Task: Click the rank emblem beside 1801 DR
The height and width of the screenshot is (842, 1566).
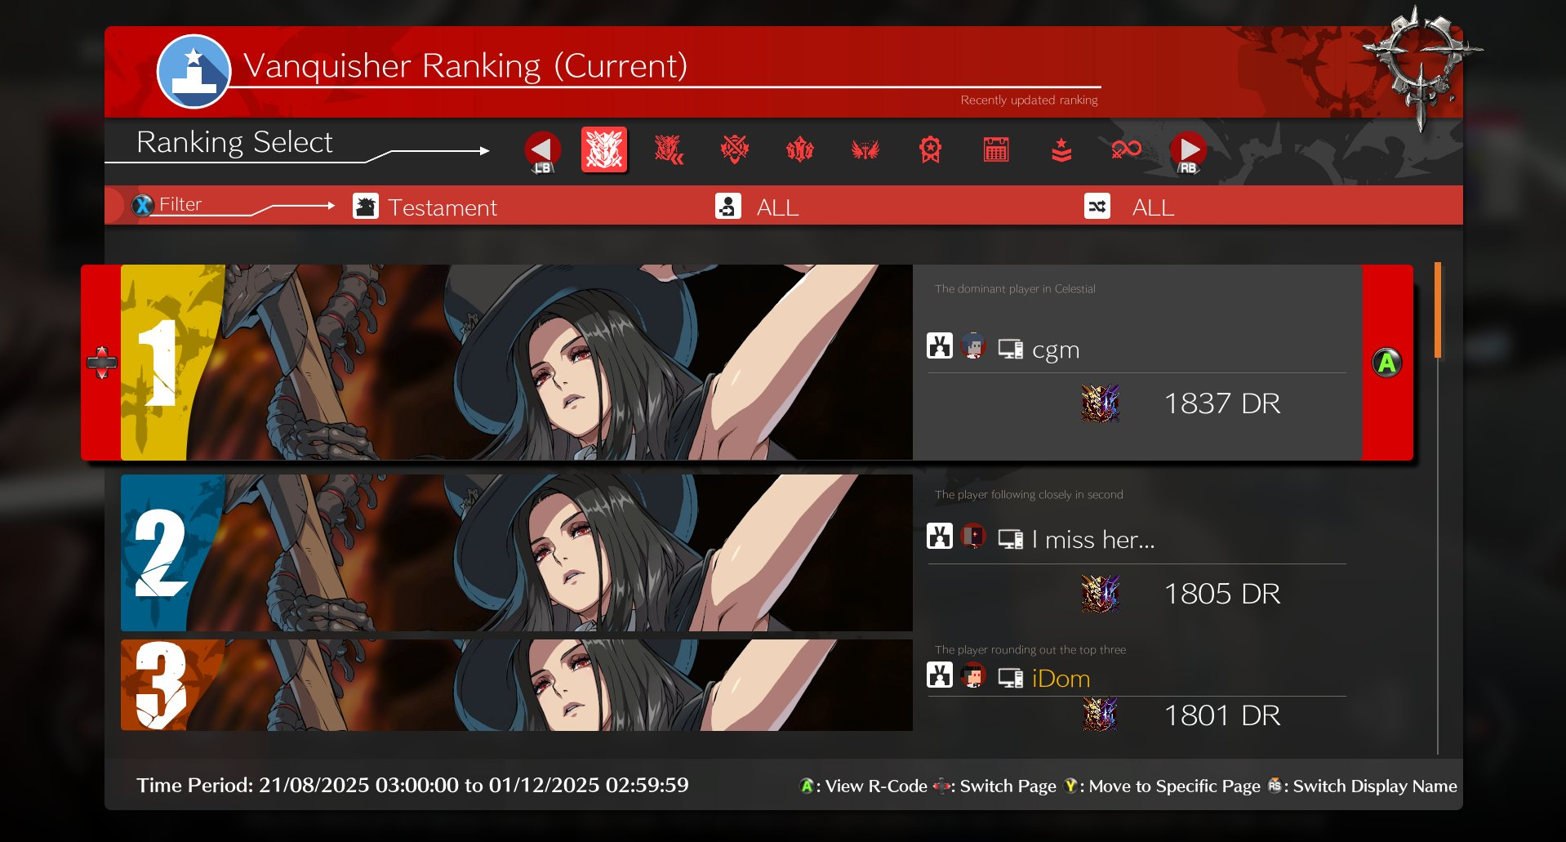Action: click(1101, 715)
